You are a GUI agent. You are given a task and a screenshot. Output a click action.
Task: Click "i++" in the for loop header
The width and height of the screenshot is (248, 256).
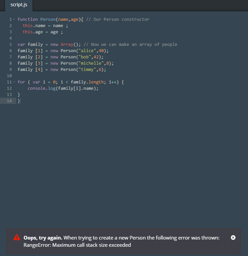[x=112, y=82]
